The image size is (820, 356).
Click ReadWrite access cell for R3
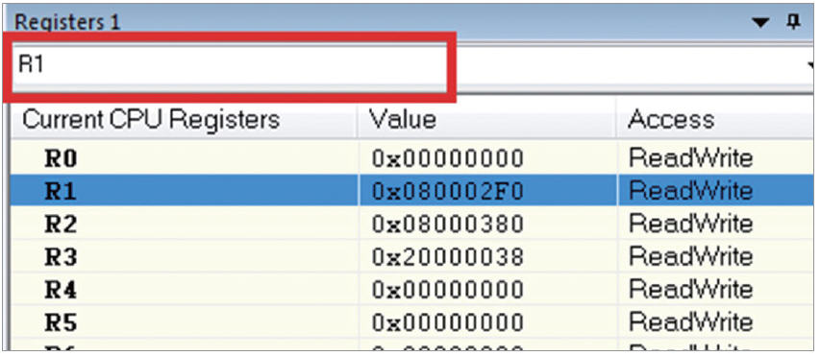tap(690, 257)
